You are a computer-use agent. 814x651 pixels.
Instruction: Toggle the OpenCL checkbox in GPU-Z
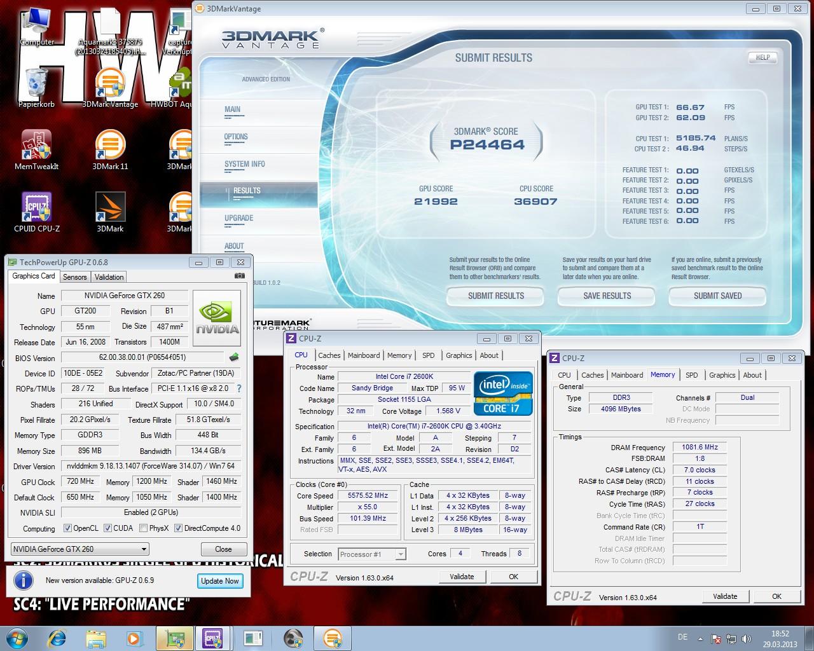(67, 528)
